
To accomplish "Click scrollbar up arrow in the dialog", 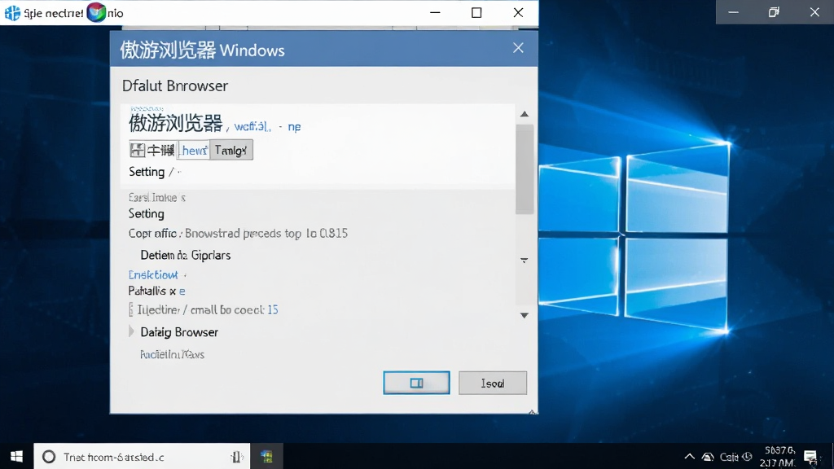I will (525, 114).
